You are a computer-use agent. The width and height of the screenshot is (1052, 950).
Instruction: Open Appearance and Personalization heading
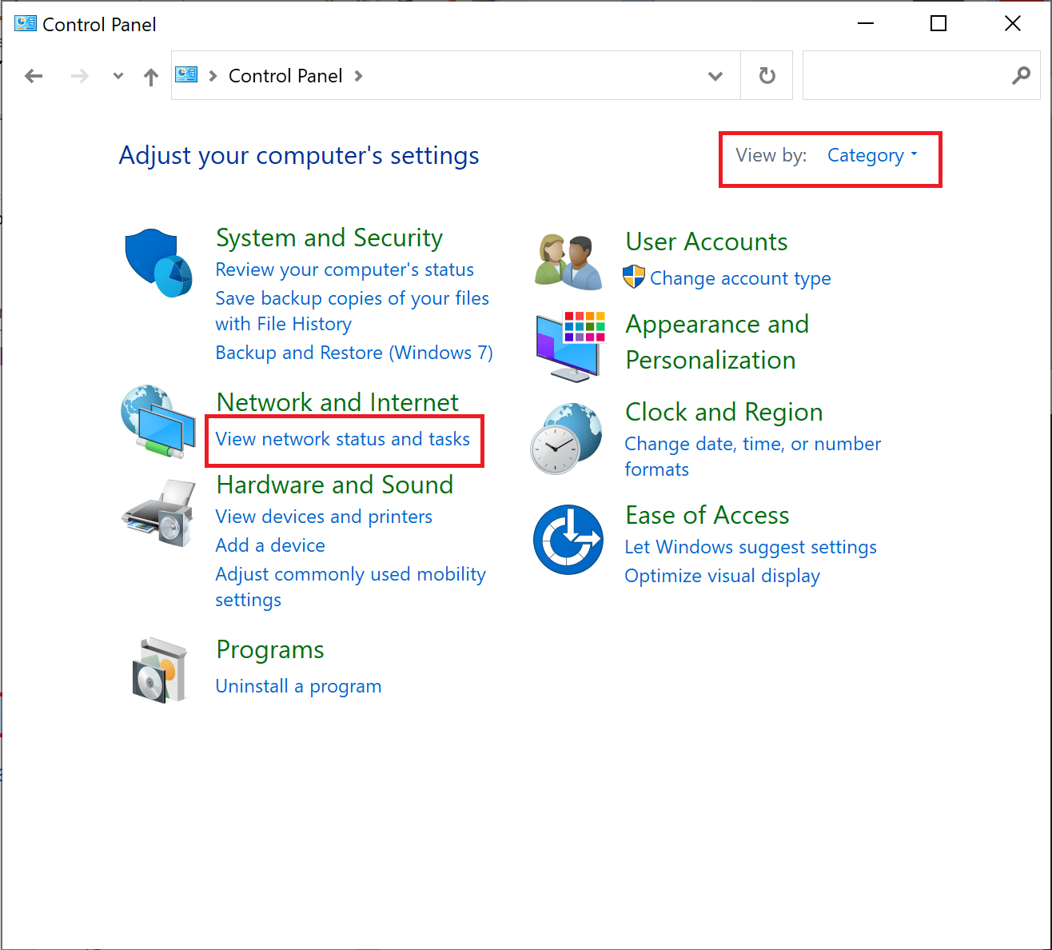click(x=717, y=342)
